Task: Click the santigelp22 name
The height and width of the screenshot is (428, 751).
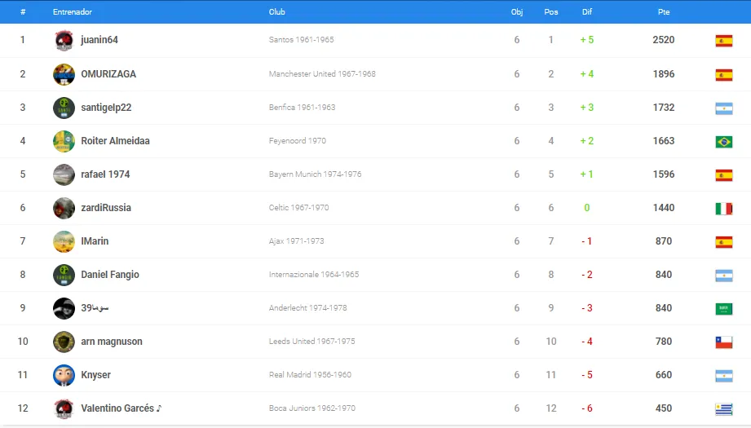Action: pyautogui.click(x=106, y=108)
